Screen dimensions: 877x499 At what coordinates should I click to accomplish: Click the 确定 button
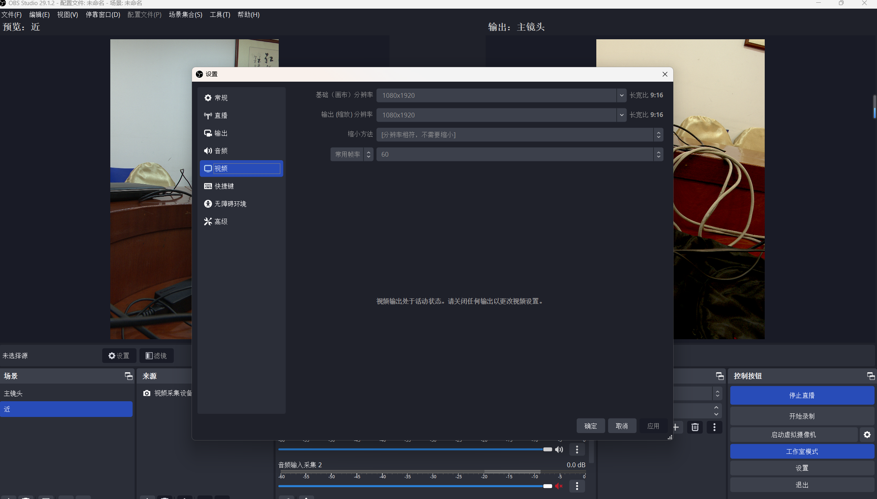click(590, 426)
